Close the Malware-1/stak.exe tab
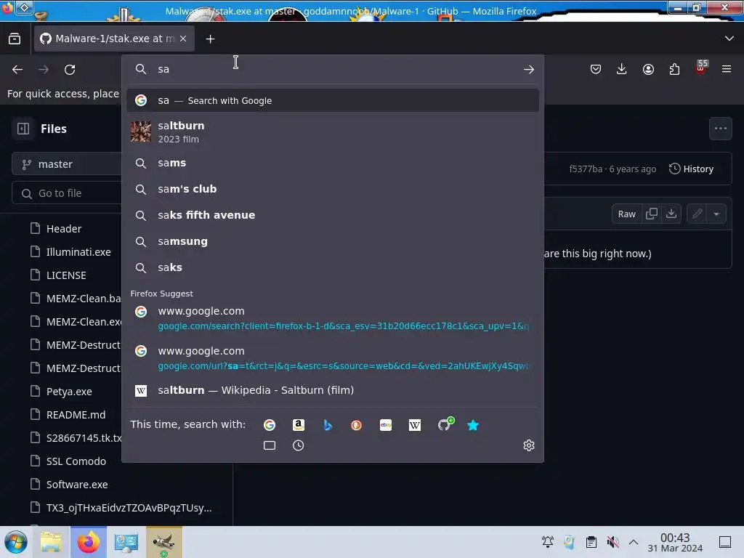The height and width of the screenshot is (558, 744). coord(183,39)
